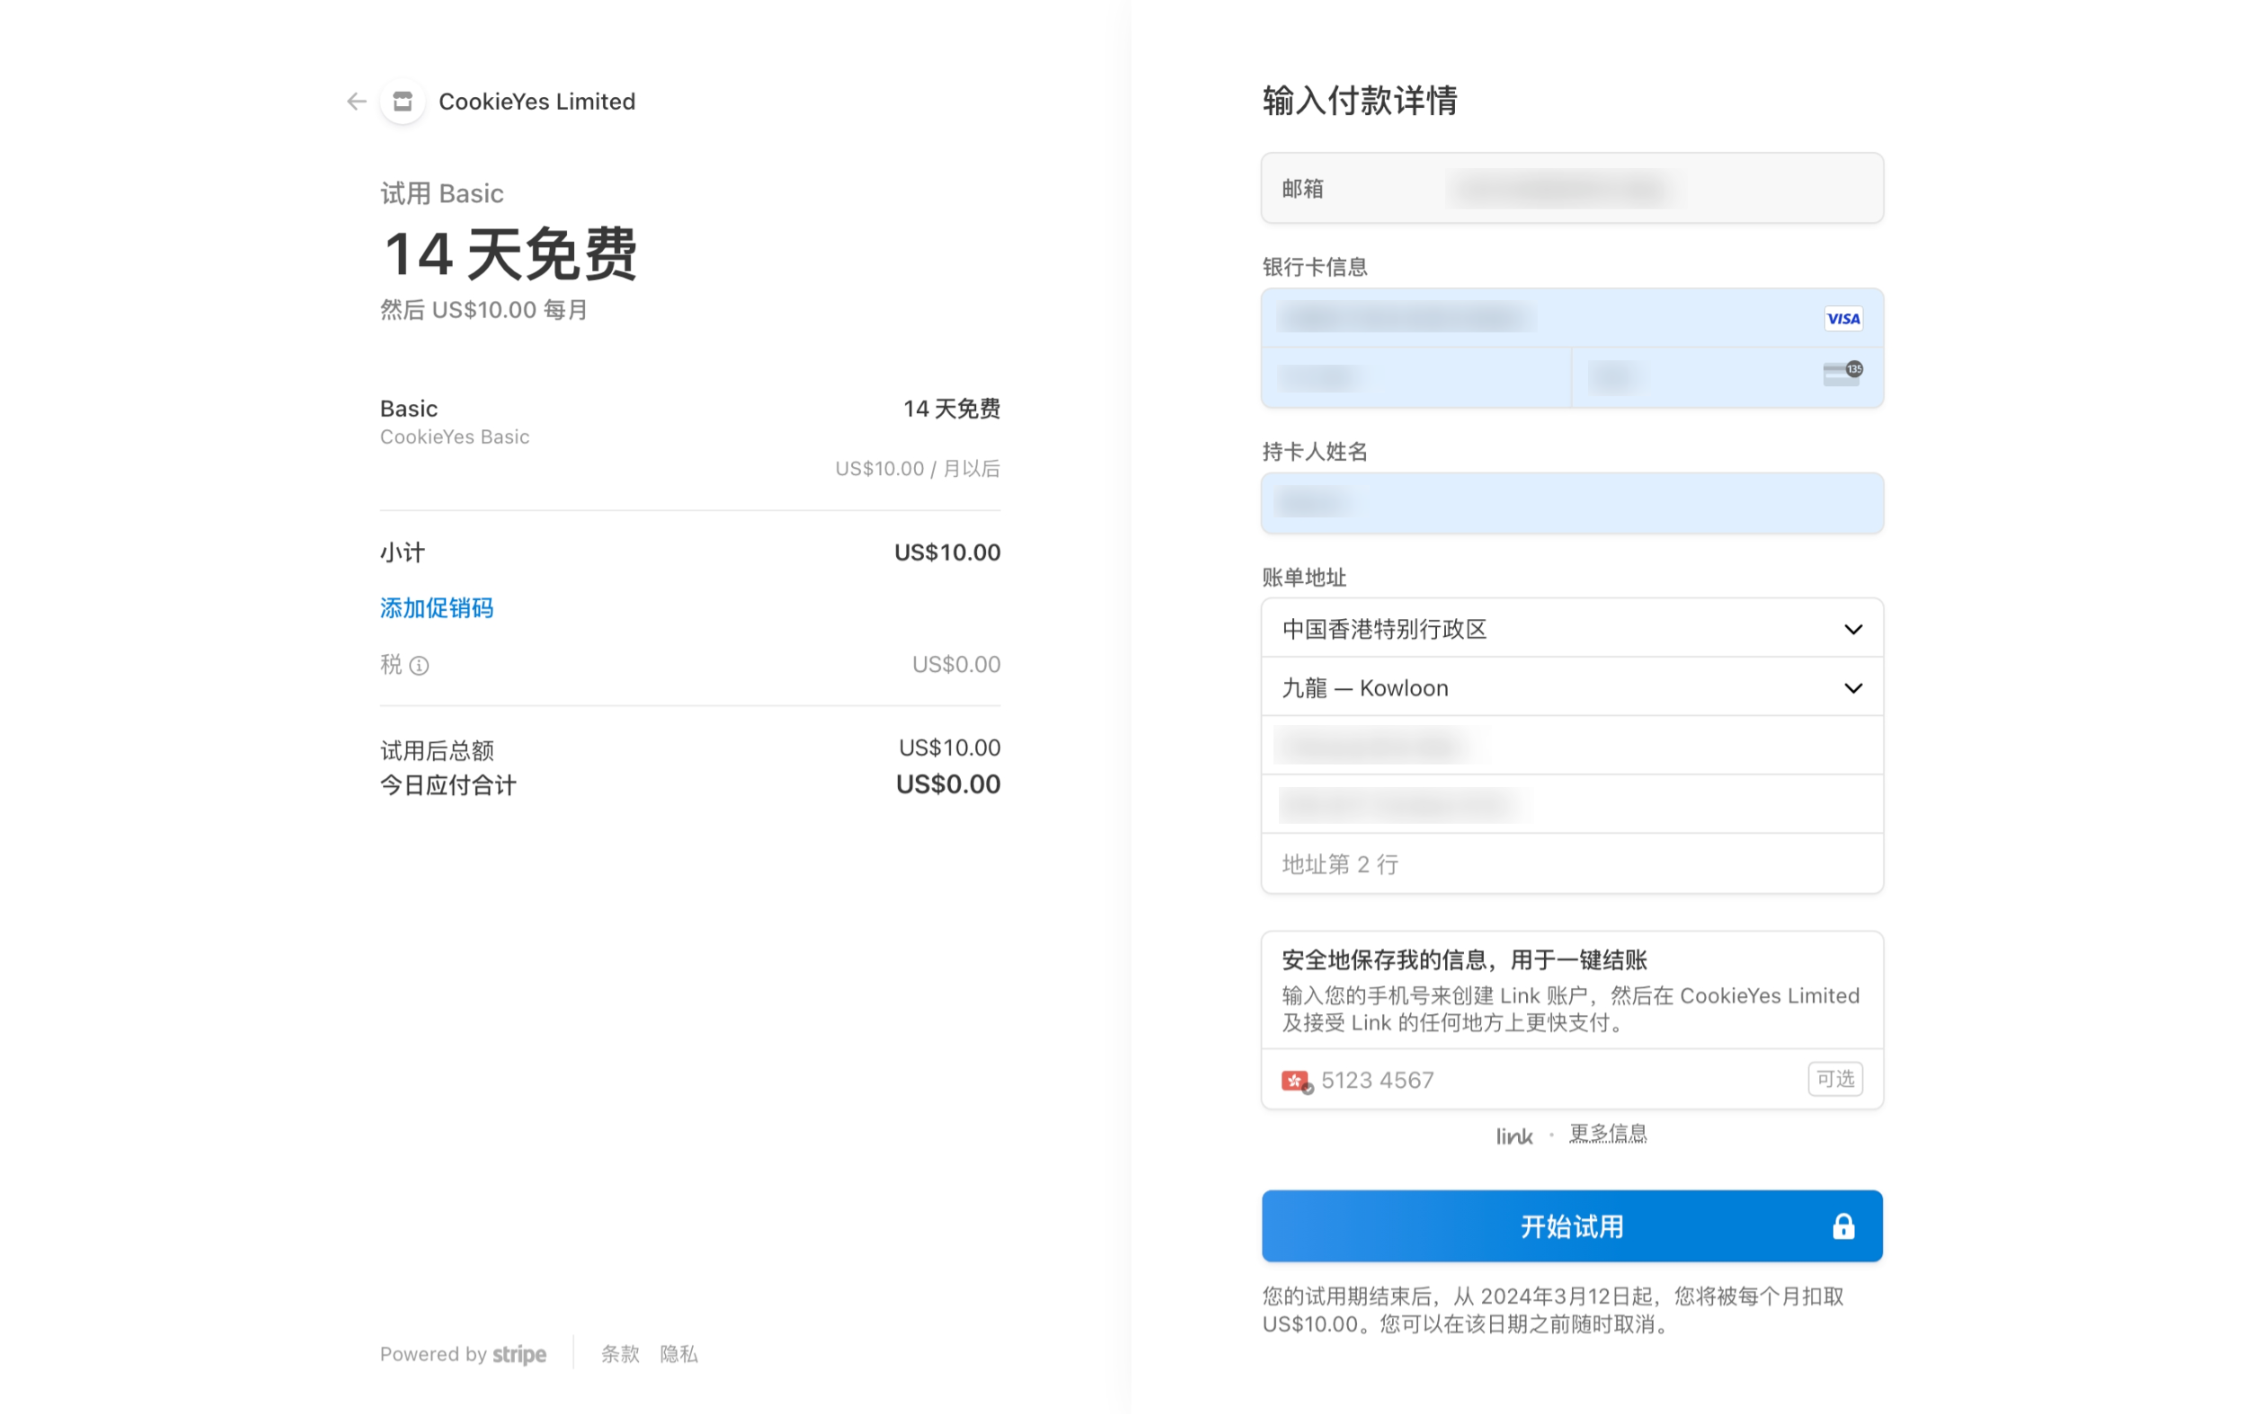Click the back arrow beside CookieYes Limited
This screenshot has width=2263, height=1414.
[356, 101]
